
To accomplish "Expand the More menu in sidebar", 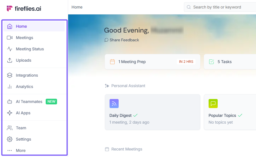I will pos(20,150).
